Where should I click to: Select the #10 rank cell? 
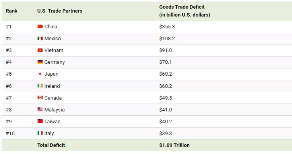(x=10, y=133)
